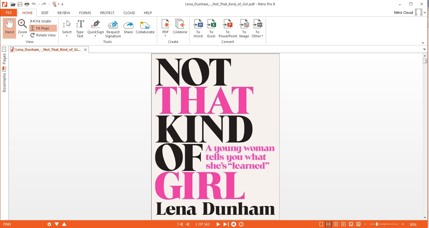Switch to the EDIT ribbon tab
This screenshot has width=429, height=228.
[45, 13]
